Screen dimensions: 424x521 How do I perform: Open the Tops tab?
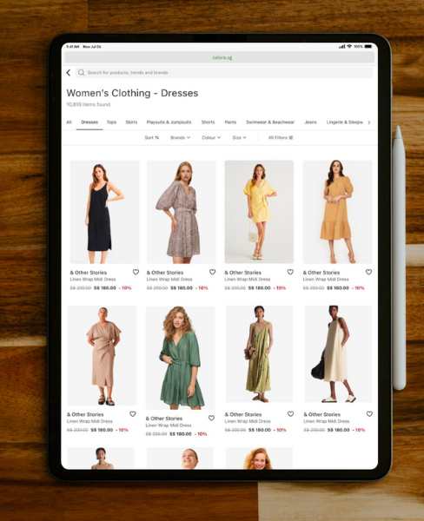tap(111, 122)
